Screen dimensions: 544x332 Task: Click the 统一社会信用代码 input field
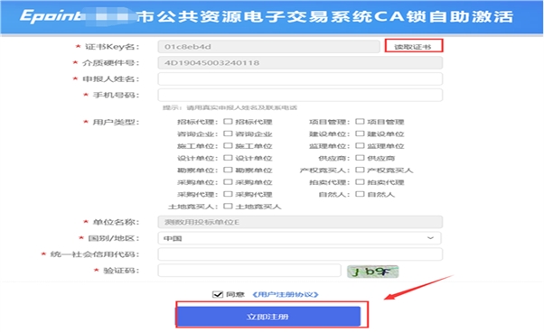point(300,254)
